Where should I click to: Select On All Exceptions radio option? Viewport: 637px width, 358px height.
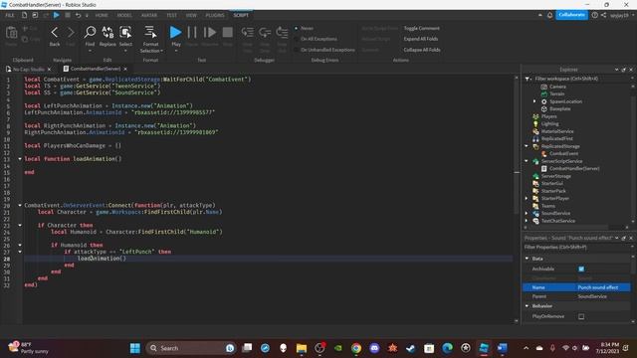coord(297,39)
